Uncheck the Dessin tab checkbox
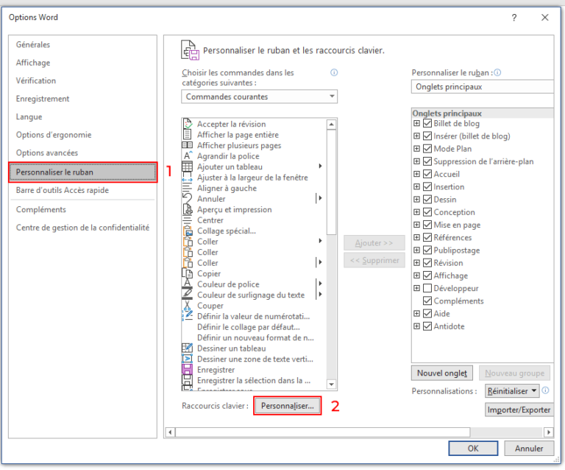The width and height of the screenshot is (565, 470). 427,200
